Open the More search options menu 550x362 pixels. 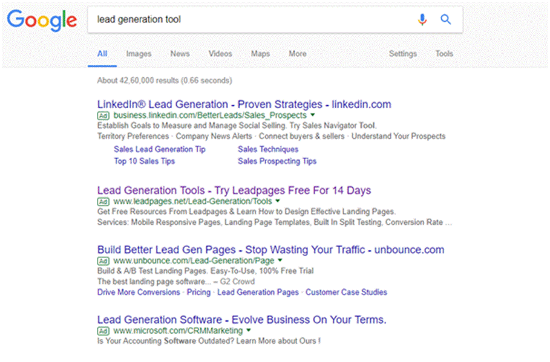[x=297, y=54]
